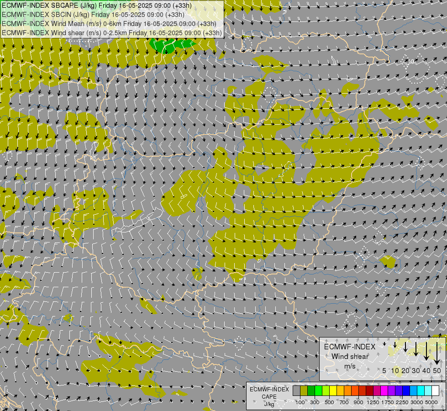Screen dimensions: 447x411
Task: Select the cyan CAPE legend swatch
Action: pyautogui.click(x=421, y=390)
